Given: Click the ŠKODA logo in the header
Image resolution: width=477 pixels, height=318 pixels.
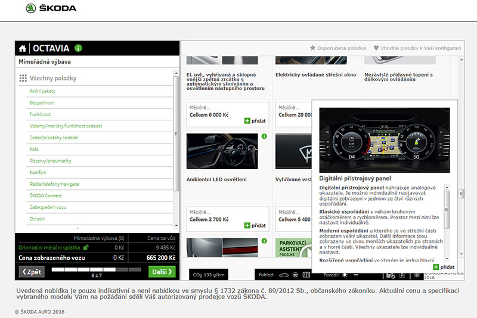Looking at the screenshot, I should click(51, 8).
